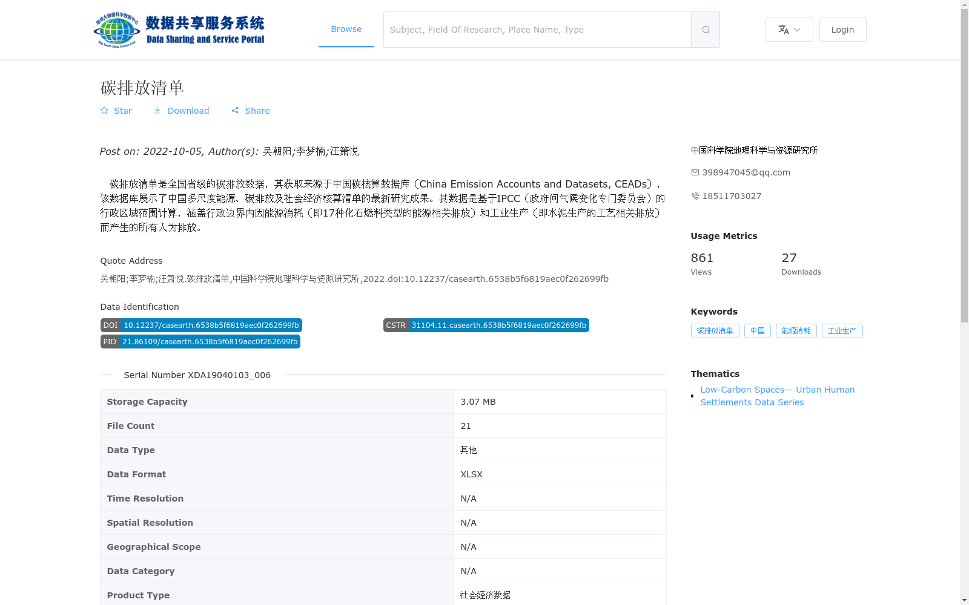Click the star outline icon next to Star
Screen dimensions: 969x605
(x=104, y=110)
